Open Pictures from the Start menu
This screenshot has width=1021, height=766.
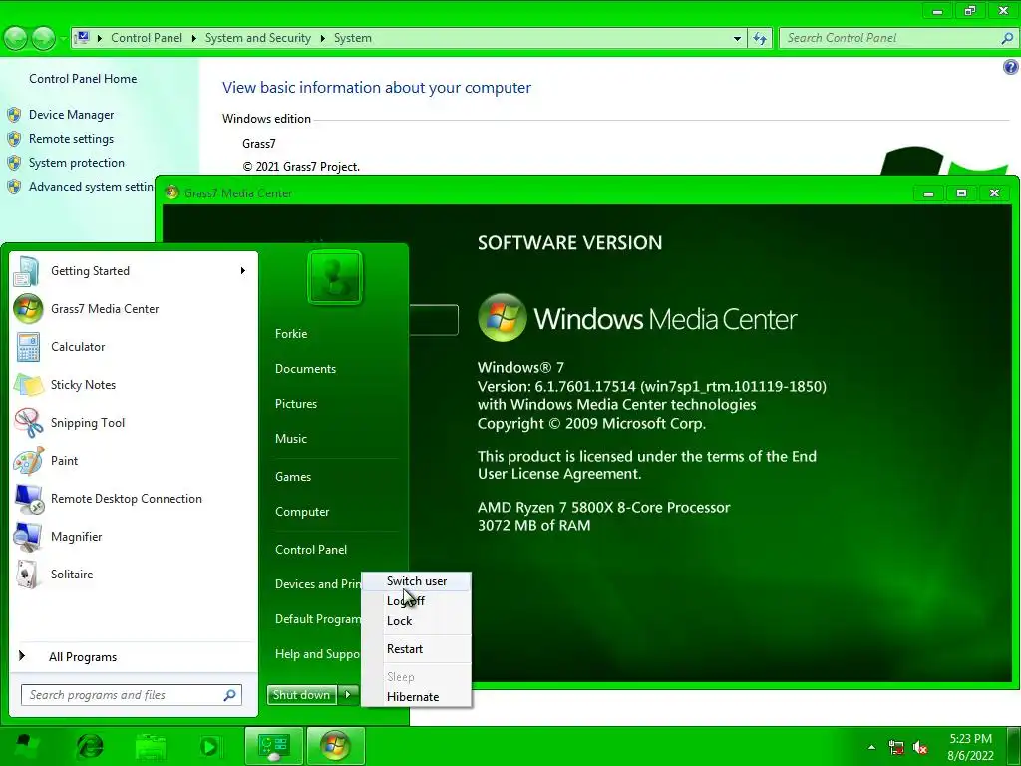click(295, 404)
